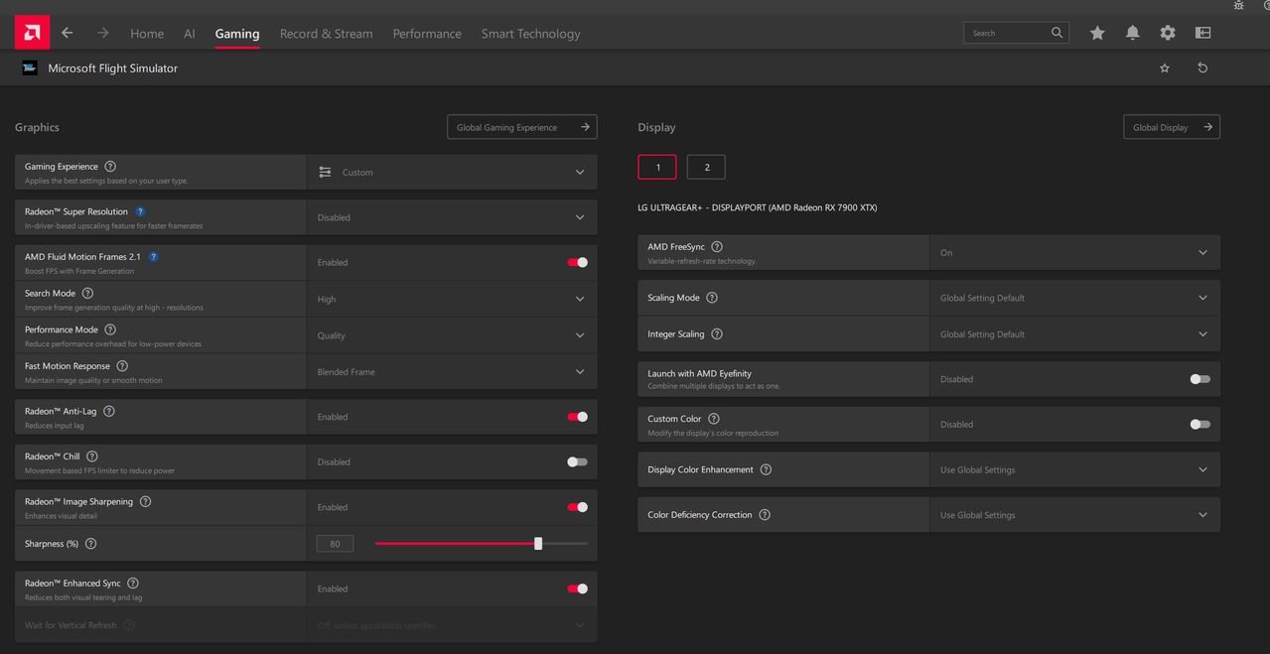Open Performance Mode Quality dropdown
The image size is (1270, 654).
452,335
